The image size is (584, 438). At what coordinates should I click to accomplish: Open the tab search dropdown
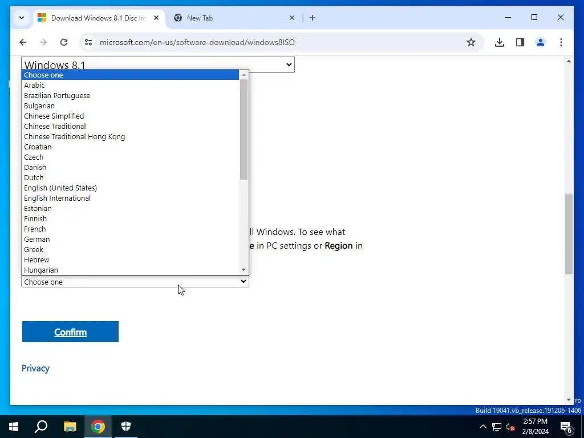coord(22,18)
